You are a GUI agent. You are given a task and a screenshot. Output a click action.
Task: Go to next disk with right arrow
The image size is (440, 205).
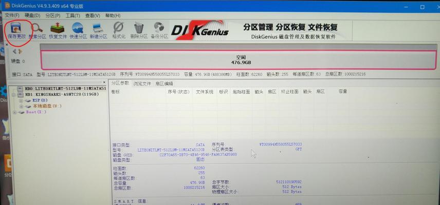click(x=20, y=51)
